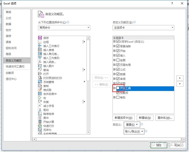The height and width of the screenshot is (152, 189).
Task: Open the 主选项卡 dropdown
Action: click(143, 28)
